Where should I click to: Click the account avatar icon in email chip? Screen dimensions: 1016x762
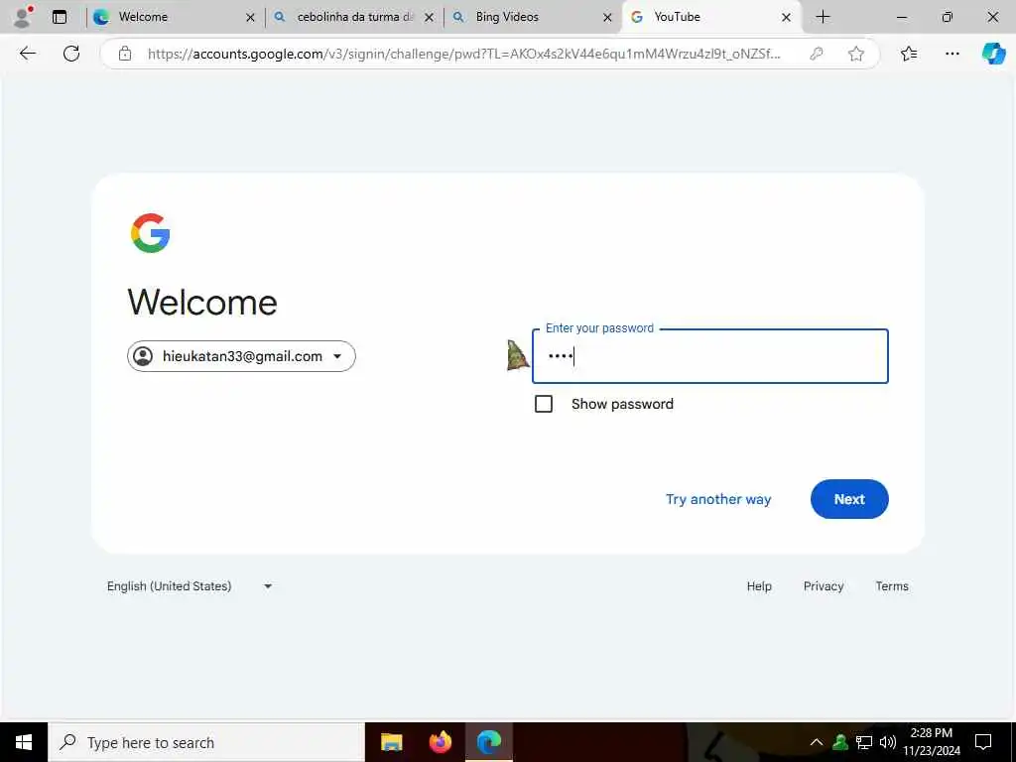(143, 356)
